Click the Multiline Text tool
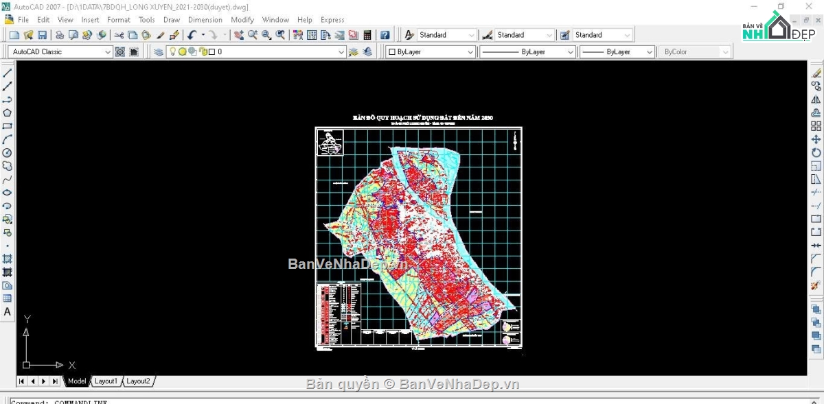 pos(7,312)
